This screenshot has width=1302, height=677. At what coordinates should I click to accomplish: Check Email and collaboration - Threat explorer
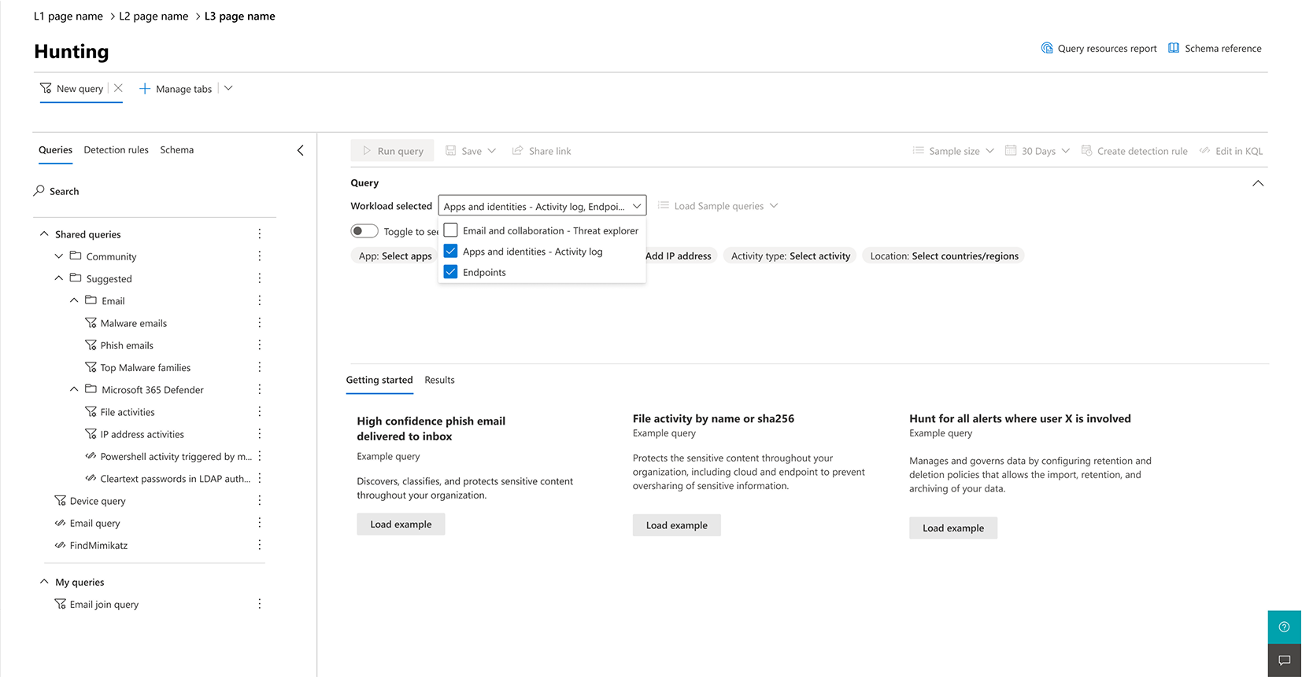click(451, 230)
